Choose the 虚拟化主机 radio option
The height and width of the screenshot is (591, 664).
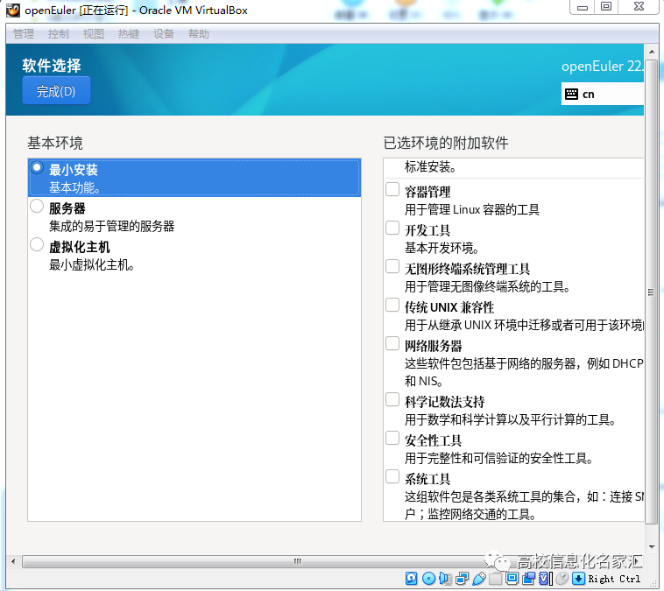point(37,244)
